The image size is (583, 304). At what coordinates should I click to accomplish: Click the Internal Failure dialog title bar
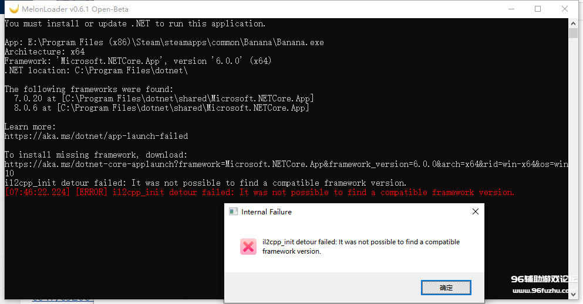point(346,211)
